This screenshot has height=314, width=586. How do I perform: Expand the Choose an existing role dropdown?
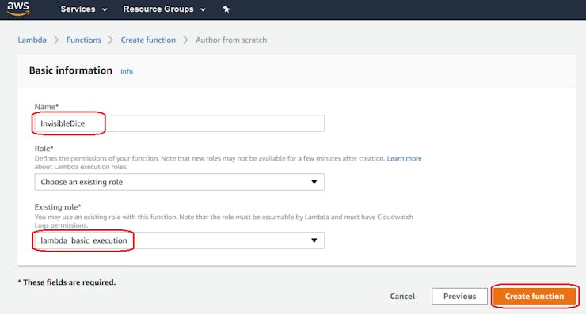tap(180, 182)
